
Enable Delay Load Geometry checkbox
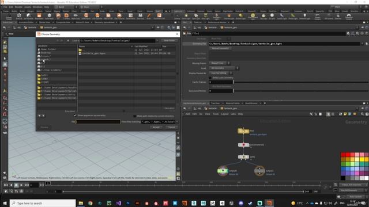point(210,78)
